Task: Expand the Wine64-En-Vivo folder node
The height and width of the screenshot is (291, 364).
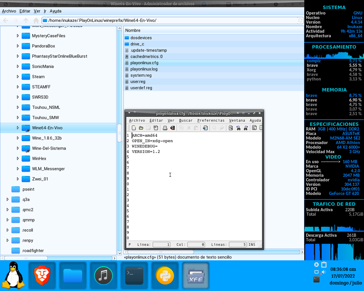Action: click(x=17, y=128)
